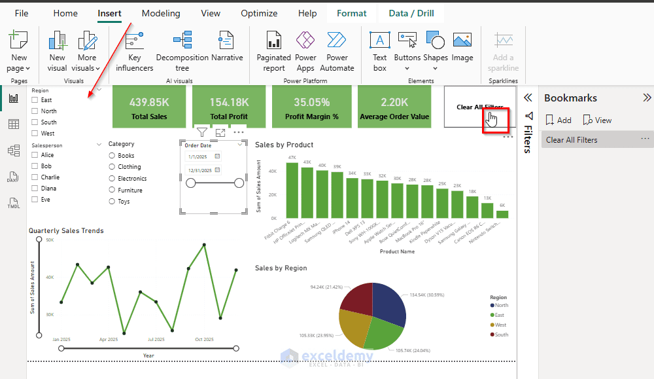Add a new bookmark
Screen dimensions: 654x379
[559, 120]
